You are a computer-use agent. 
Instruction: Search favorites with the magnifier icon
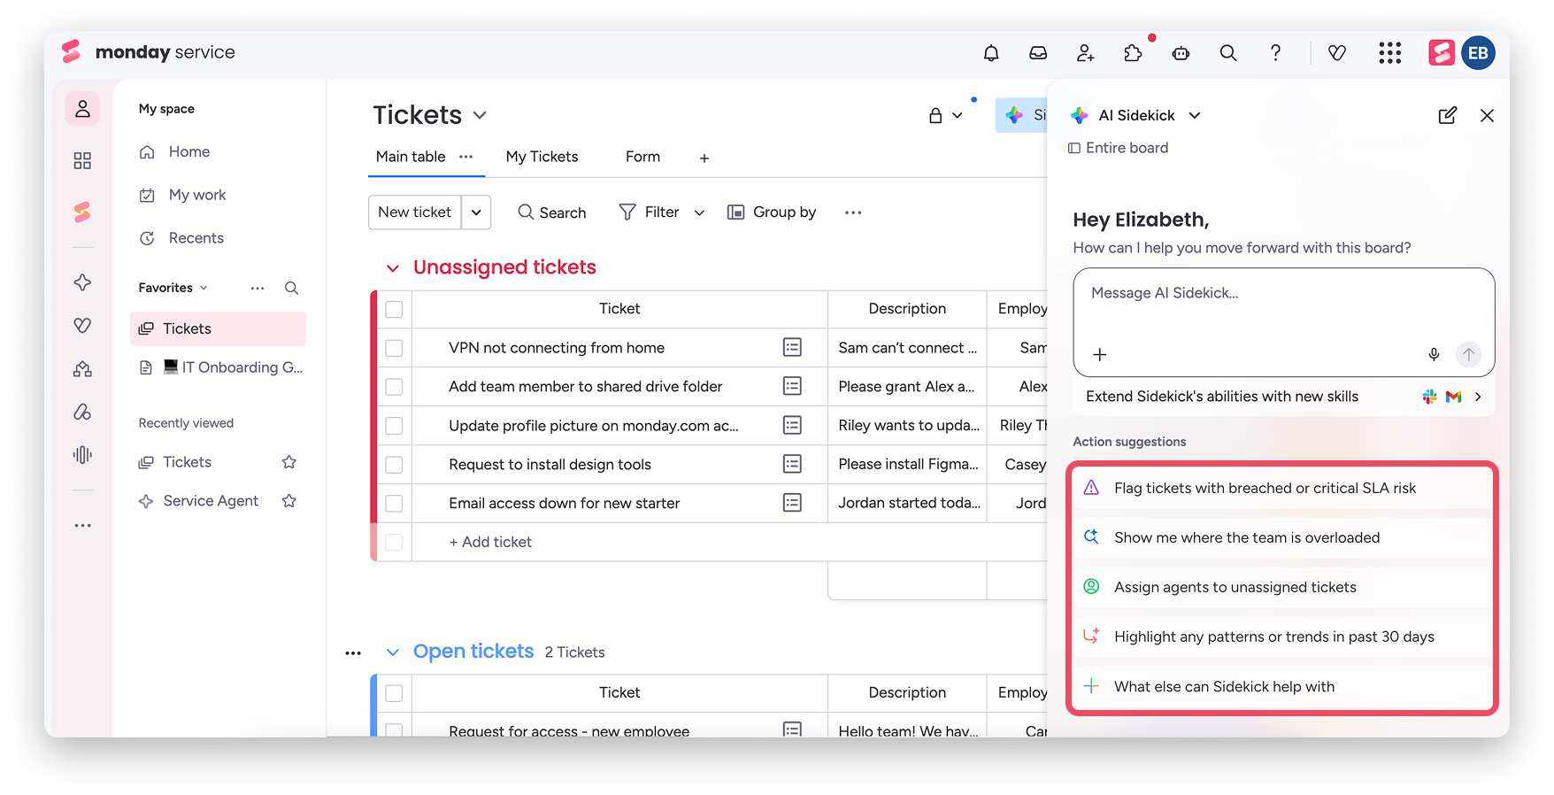291,288
